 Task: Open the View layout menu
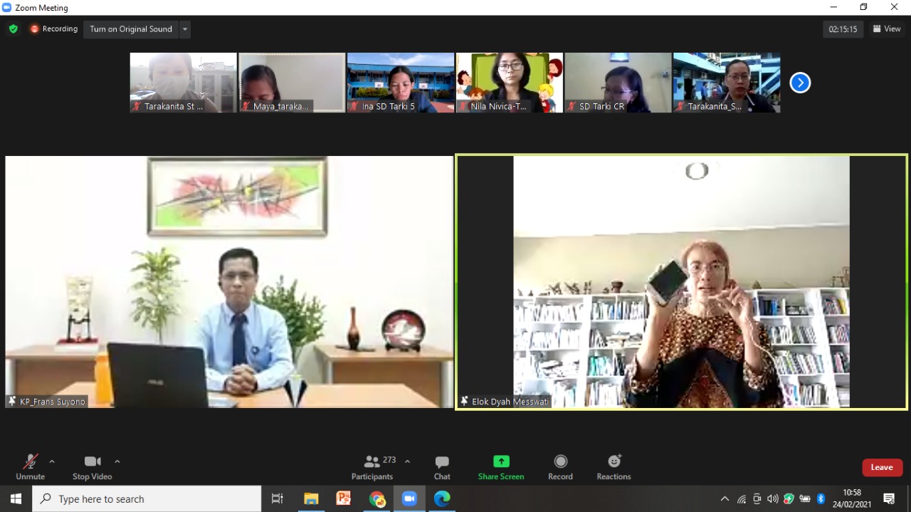coord(887,29)
